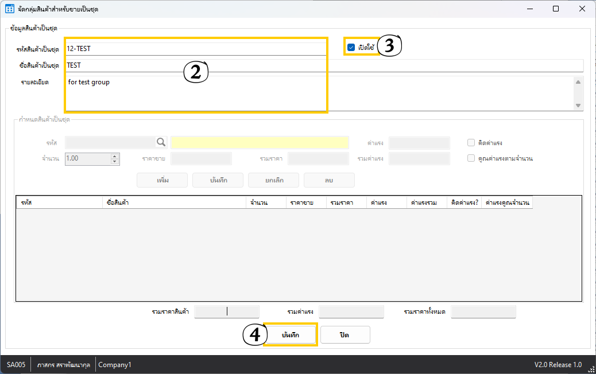Toggle the คิดค่าแรง checkbox

(x=471, y=143)
